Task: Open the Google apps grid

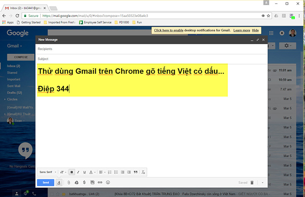Action: 271,33
